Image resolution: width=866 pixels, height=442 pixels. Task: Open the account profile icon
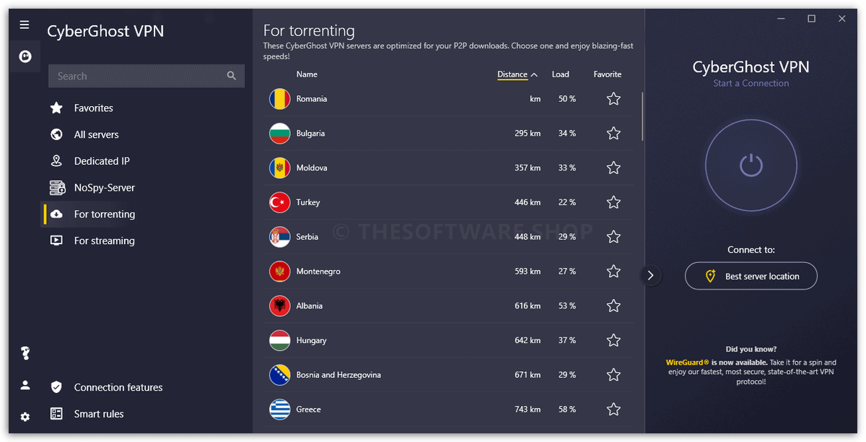point(25,385)
